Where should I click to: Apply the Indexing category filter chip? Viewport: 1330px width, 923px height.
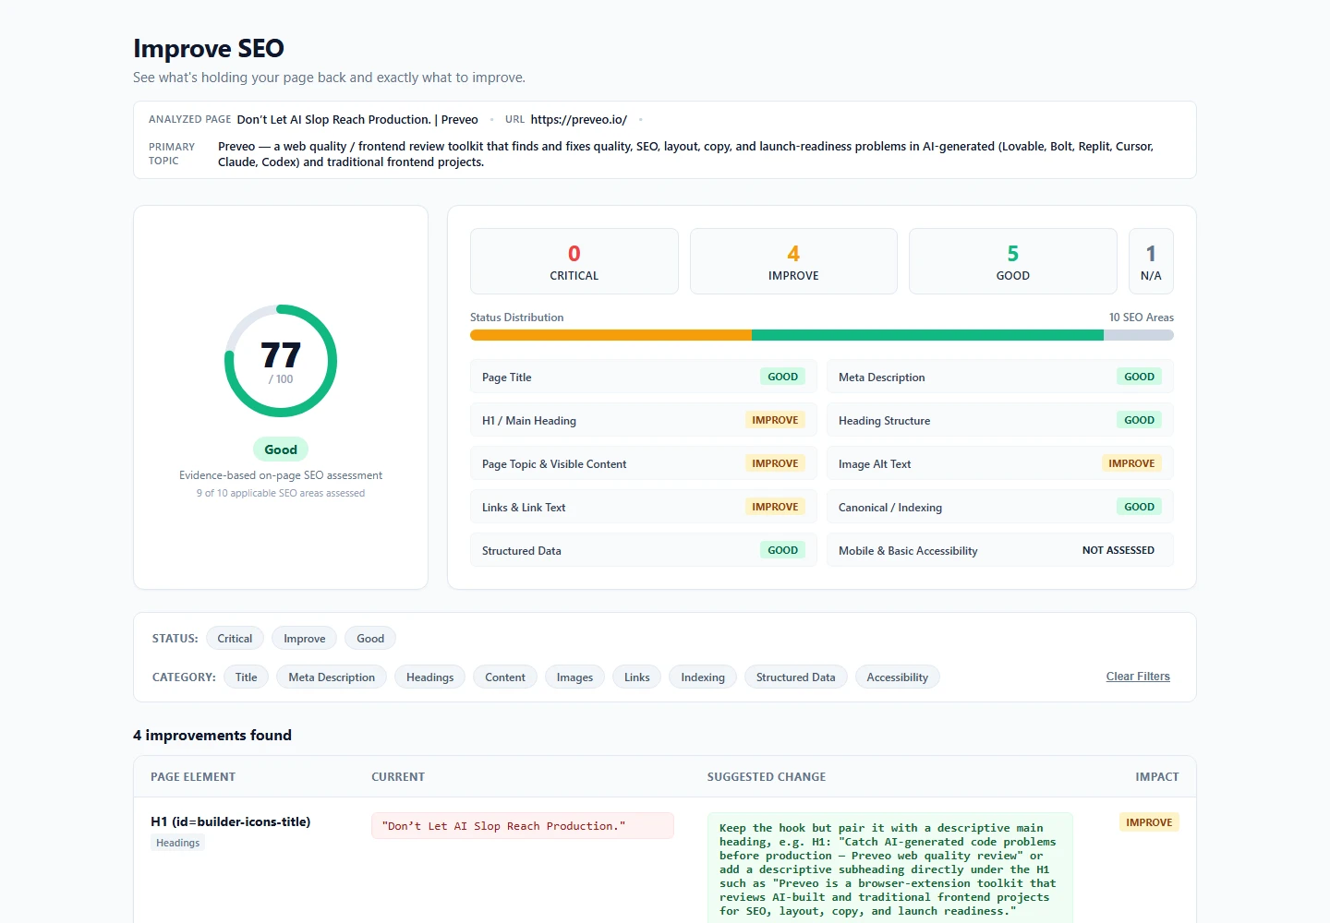(703, 677)
